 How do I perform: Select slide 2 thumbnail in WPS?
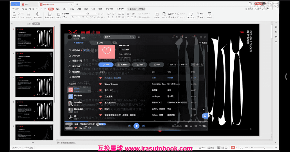click(x=34, y=62)
